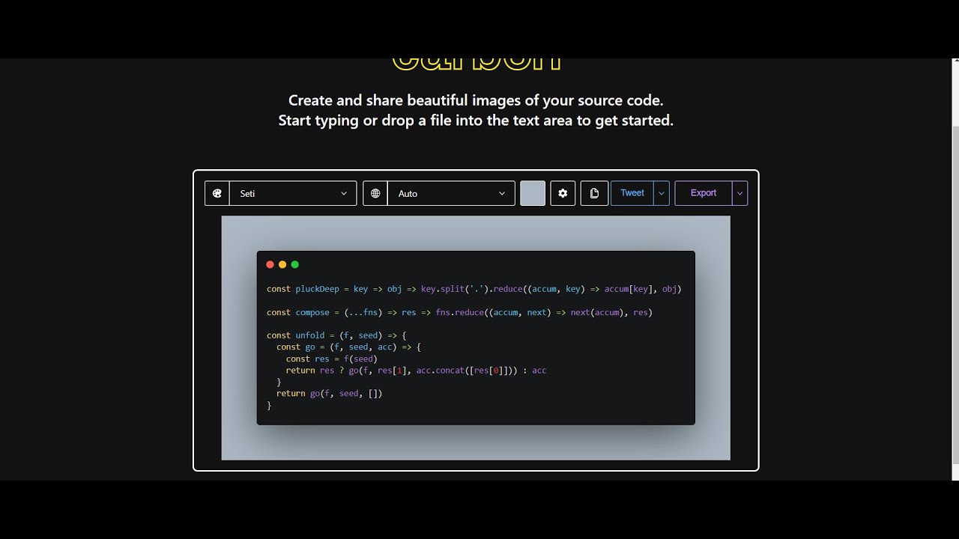
Task: Click the globe language icon
Action: 375,193
